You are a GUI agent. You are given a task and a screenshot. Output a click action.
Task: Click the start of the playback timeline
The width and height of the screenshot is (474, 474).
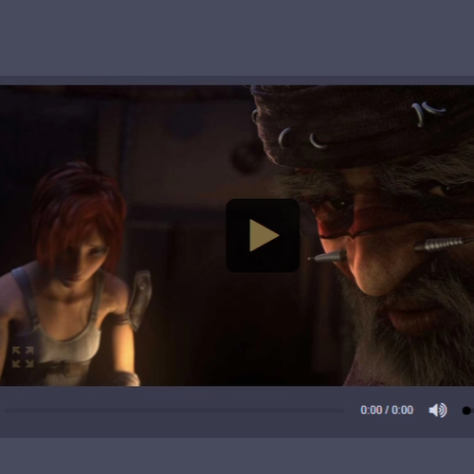pos(5,410)
